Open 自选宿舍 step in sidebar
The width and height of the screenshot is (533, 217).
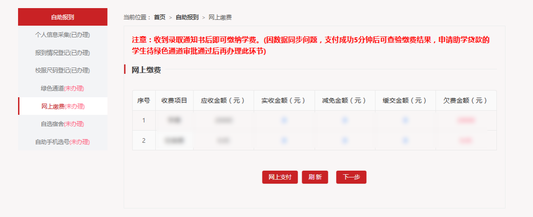coord(62,124)
